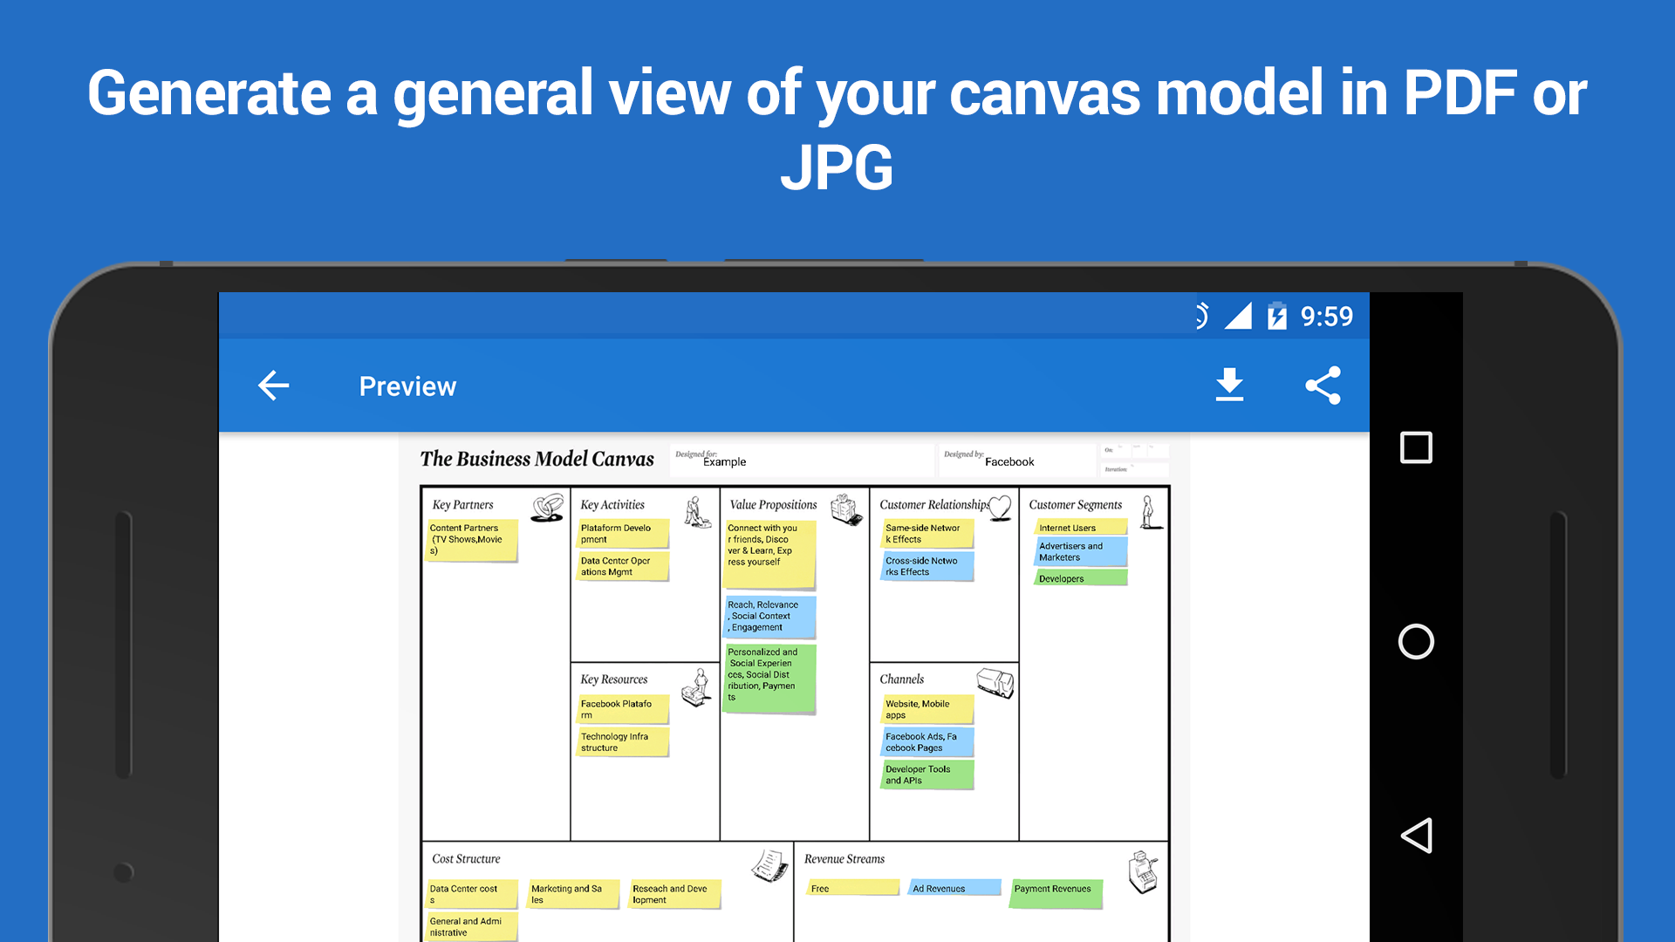Click the Channels delivery truck icon

995,683
